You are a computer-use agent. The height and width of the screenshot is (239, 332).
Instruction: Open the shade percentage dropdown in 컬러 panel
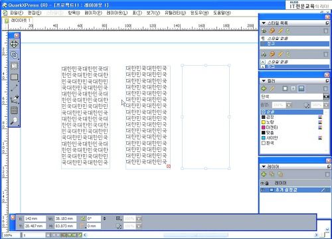(x=289, y=105)
